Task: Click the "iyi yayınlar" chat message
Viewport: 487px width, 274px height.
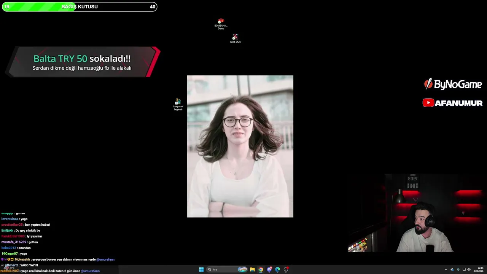Action: (x=35, y=236)
